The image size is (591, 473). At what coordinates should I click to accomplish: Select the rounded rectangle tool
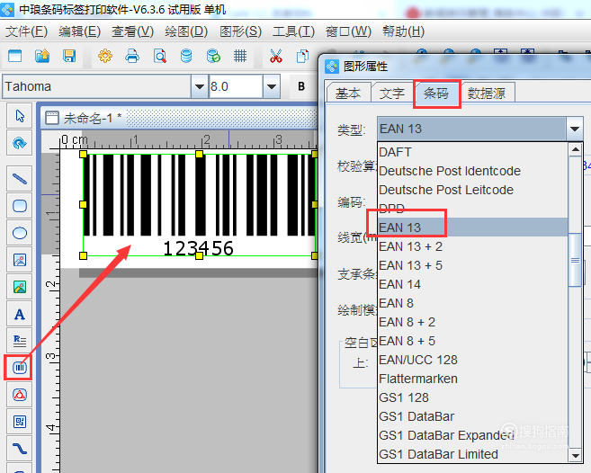[20, 206]
